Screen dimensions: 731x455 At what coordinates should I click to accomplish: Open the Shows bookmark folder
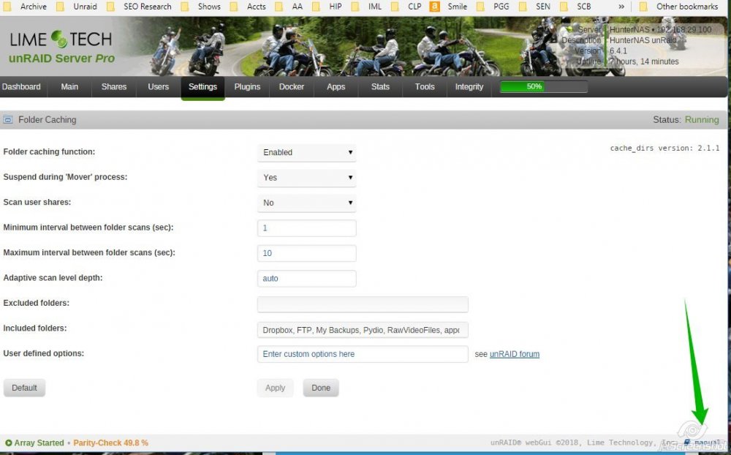[200, 7]
